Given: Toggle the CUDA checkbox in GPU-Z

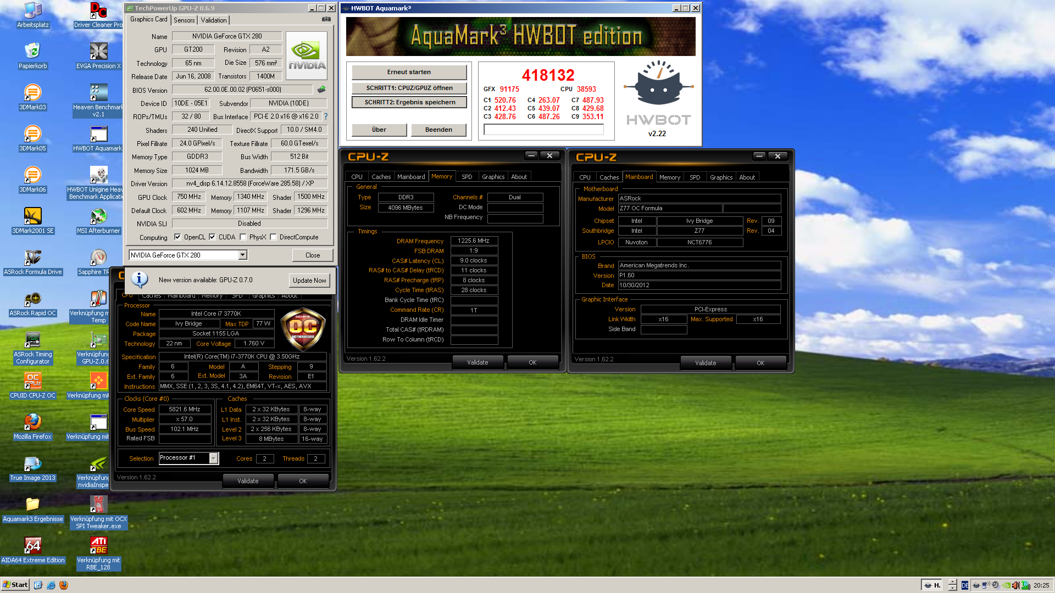Looking at the screenshot, I should pyautogui.click(x=212, y=237).
